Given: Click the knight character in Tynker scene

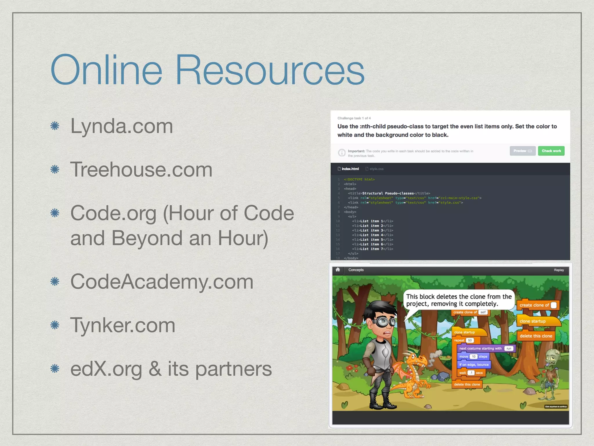Looking at the screenshot, I should point(381,356).
